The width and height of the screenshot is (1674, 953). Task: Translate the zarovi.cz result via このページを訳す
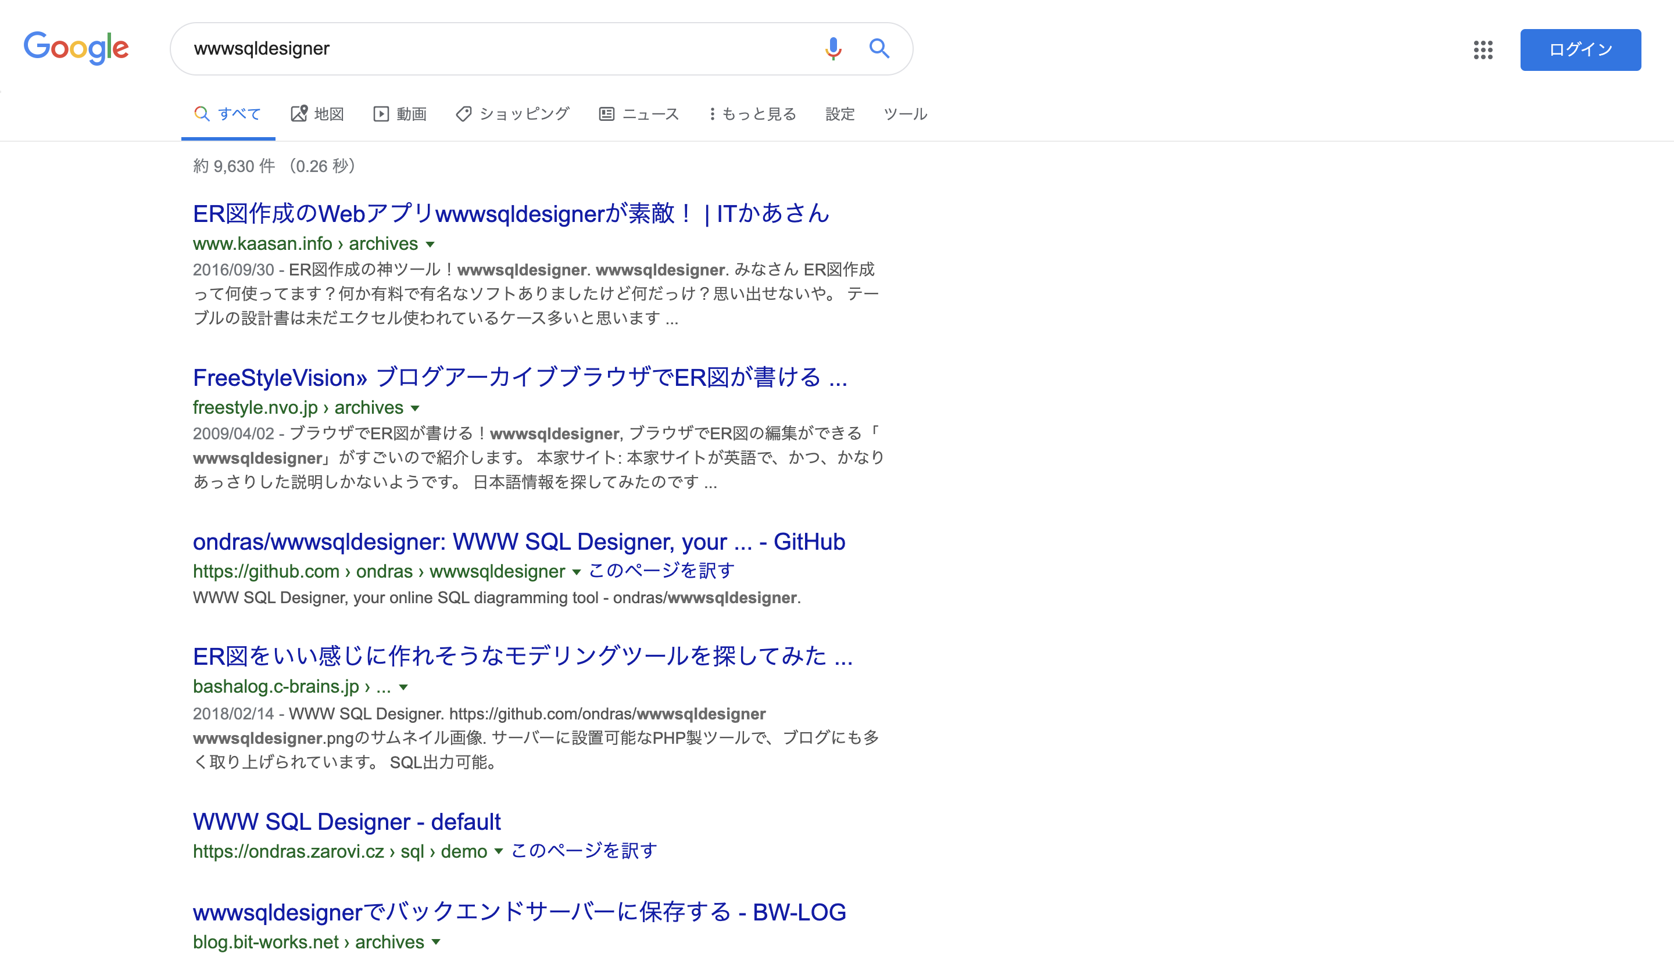click(x=584, y=851)
